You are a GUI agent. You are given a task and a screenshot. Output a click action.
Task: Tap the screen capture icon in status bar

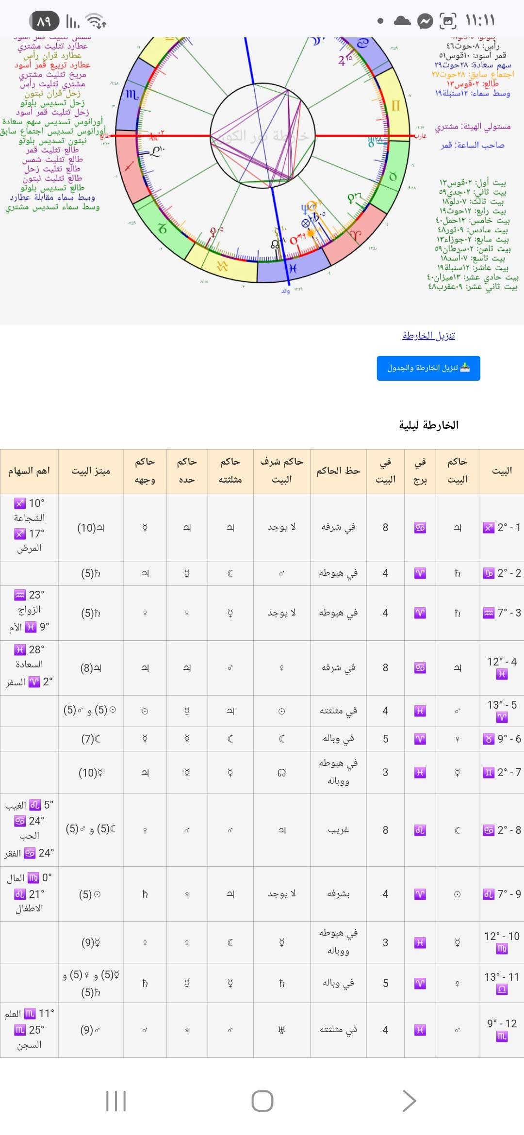tap(448, 21)
